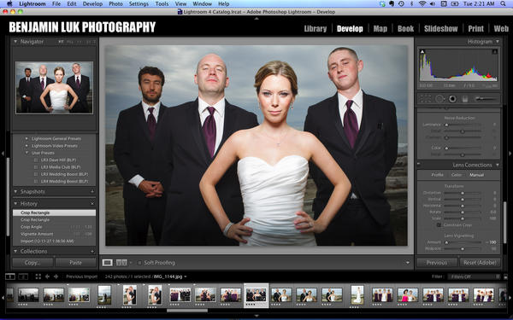Open Apple menu
The width and height of the screenshot is (513, 320).
tap(9, 4)
